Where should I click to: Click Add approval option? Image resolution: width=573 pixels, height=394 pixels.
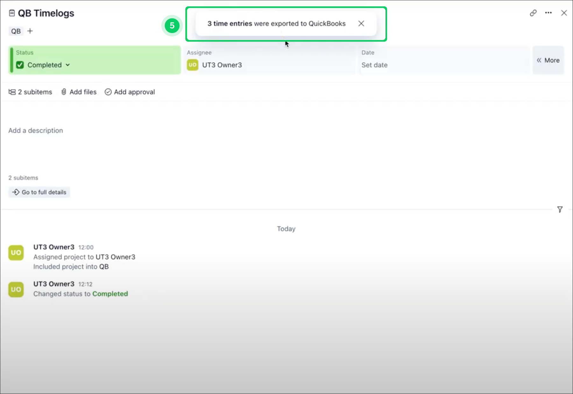pyautogui.click(x=130, y=92)
